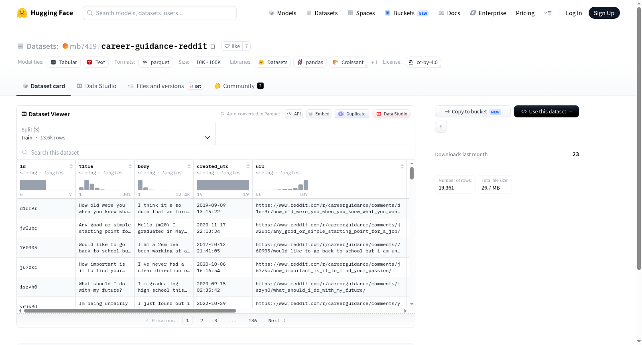642x345 pixels.
Task: Open the navigation overflow menu icon
Action: point(548,13)
